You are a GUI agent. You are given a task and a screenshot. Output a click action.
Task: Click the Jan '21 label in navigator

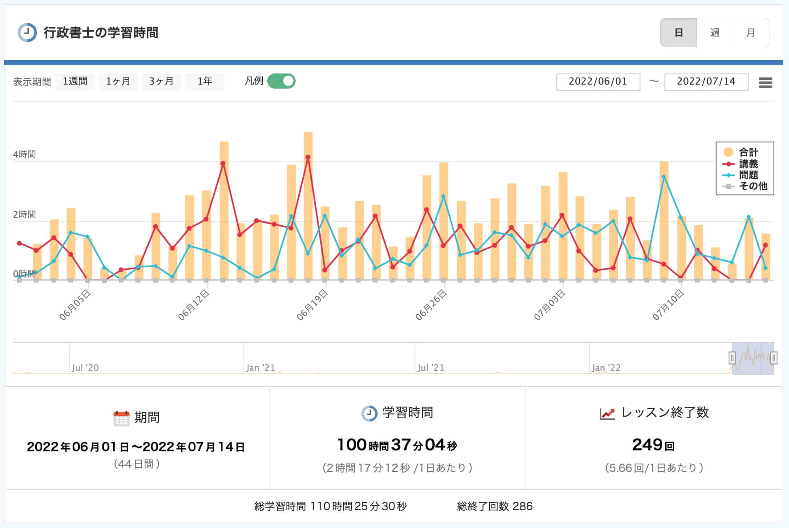pyautogui.click(x=260, y=368)
